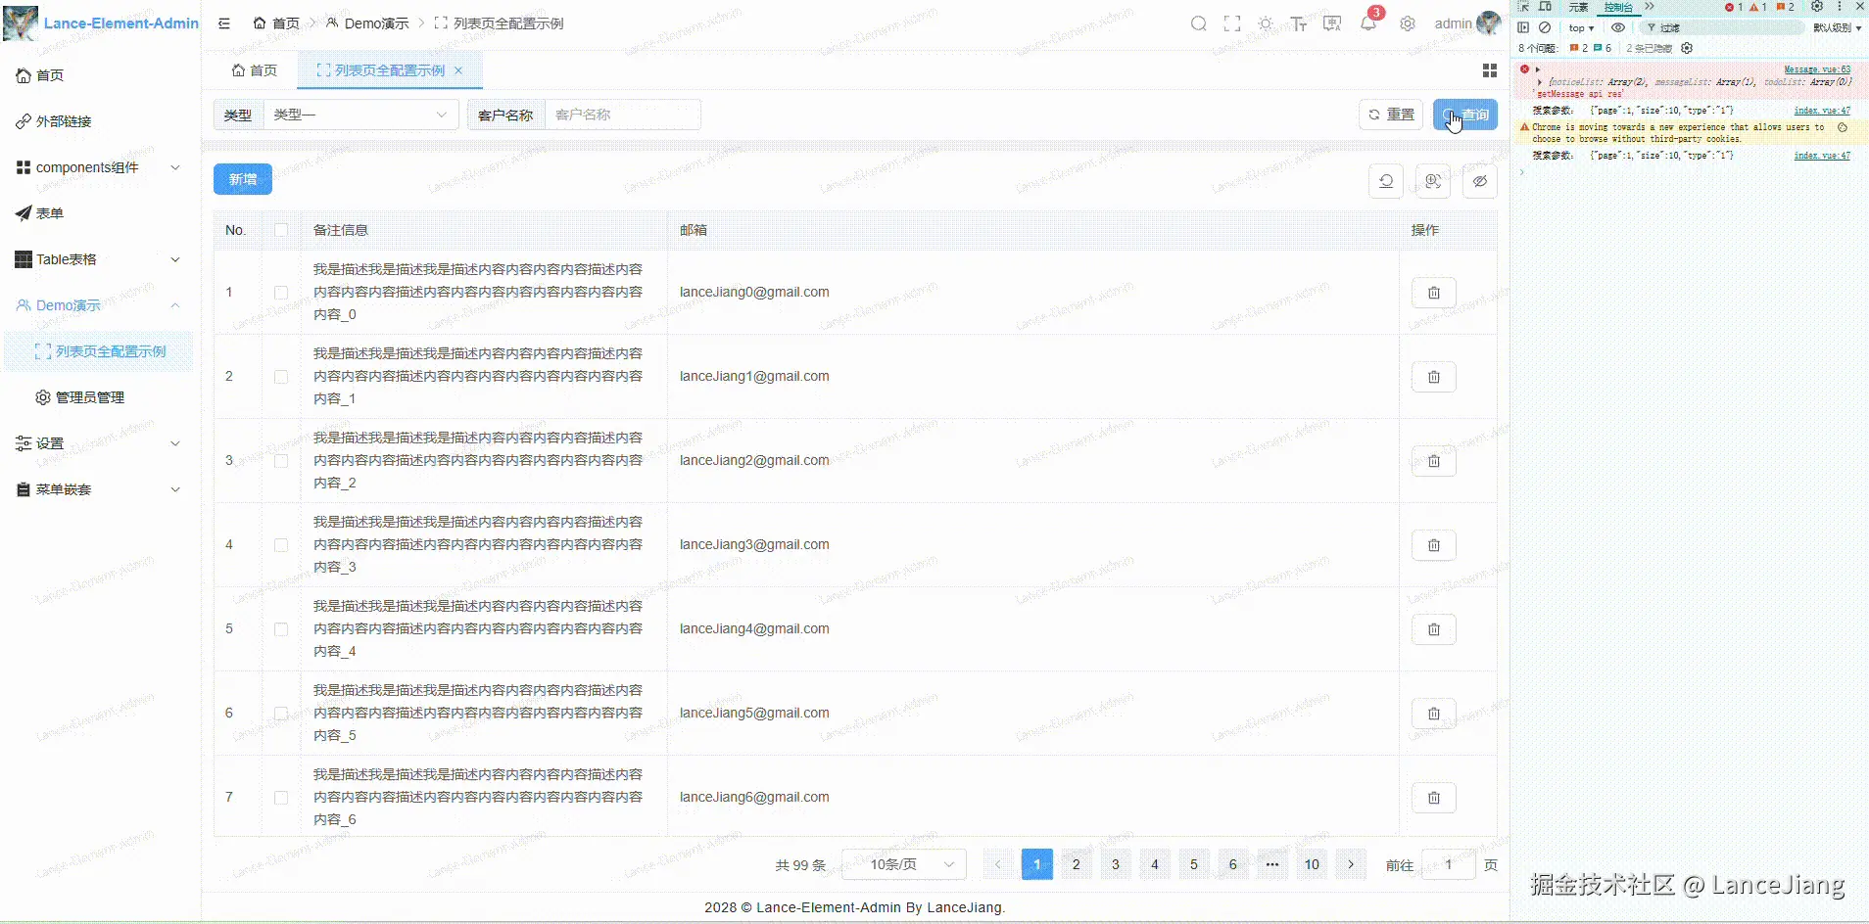Delete row 1 using its trash icon
Viewport: 1869px width, 924px height.
tap(1433, 292)
